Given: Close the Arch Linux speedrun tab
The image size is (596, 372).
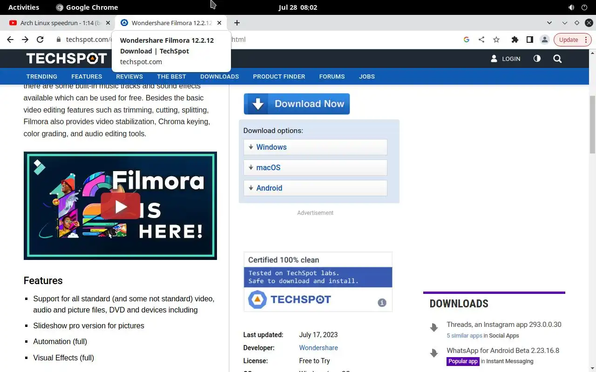Looking at the screenshot, I should pyautogui.click(x=108, y=23).
